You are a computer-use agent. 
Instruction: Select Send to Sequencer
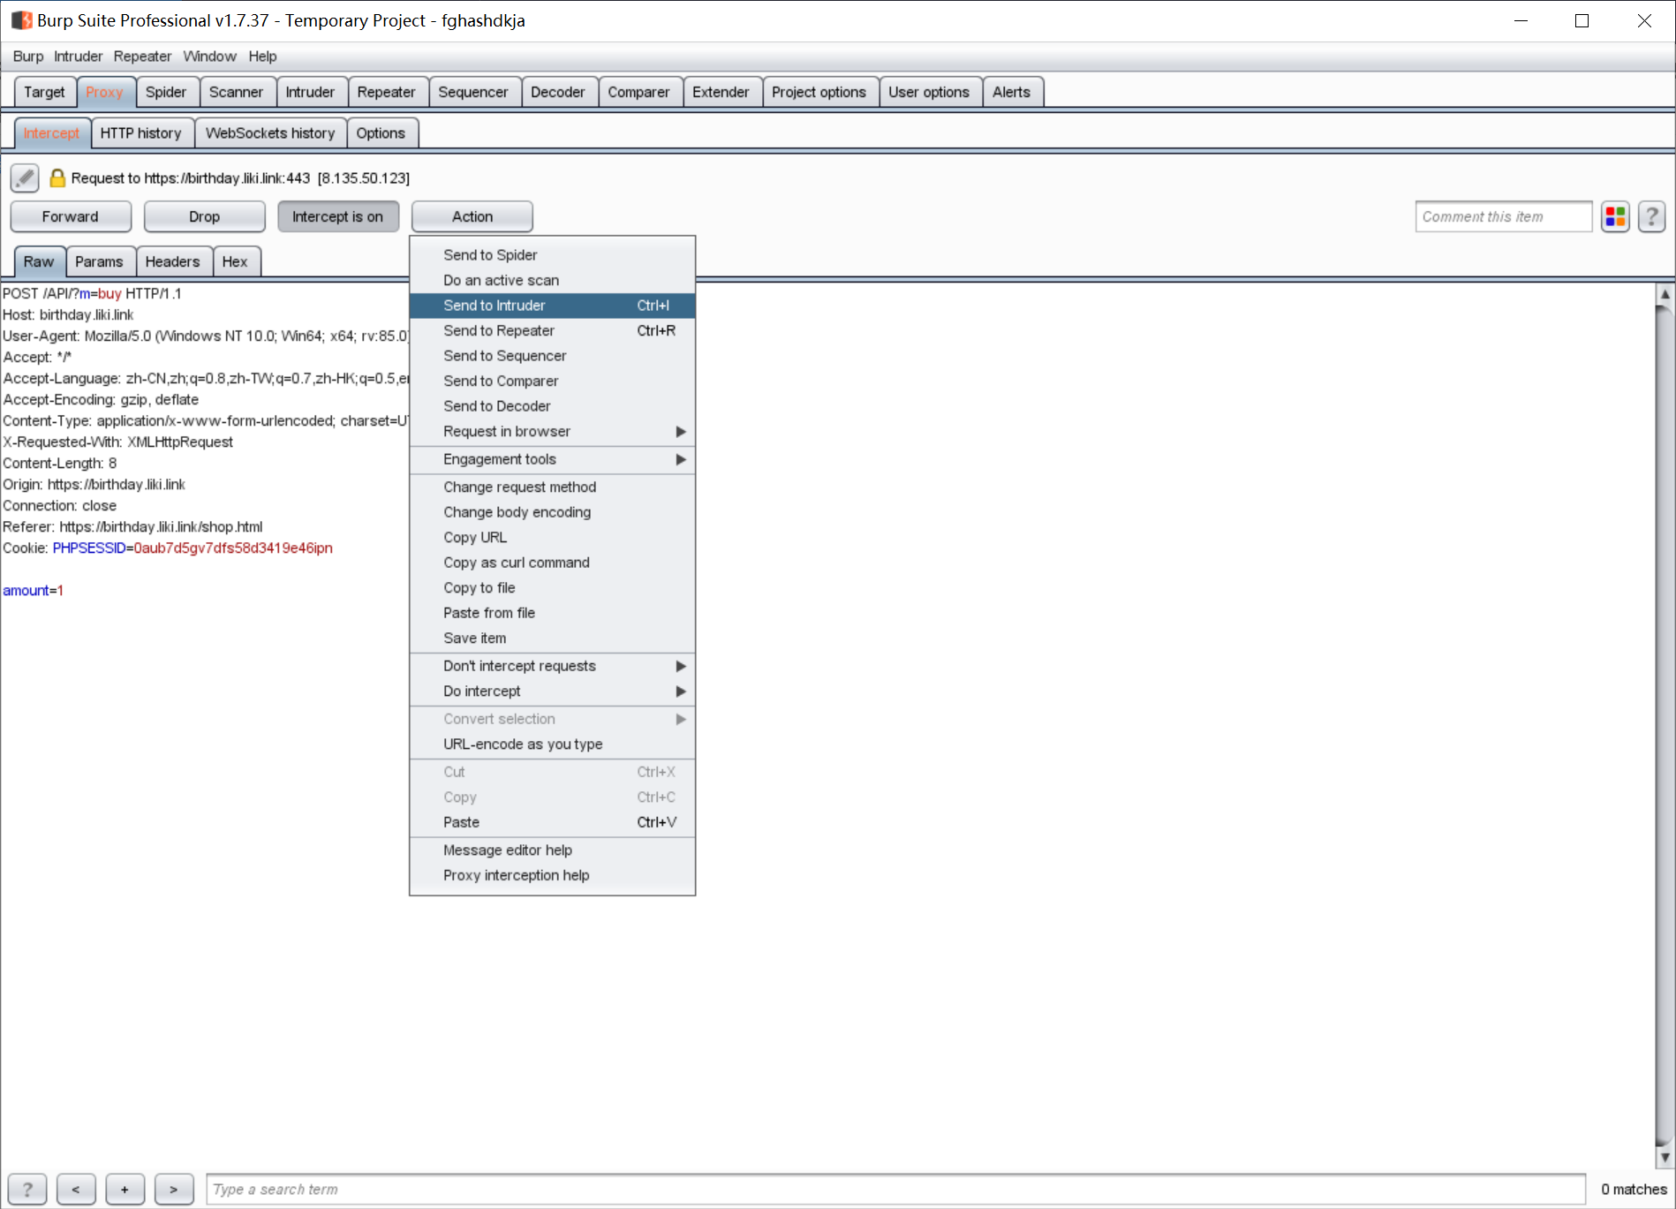pyautogui.click(x=553, y=356)
